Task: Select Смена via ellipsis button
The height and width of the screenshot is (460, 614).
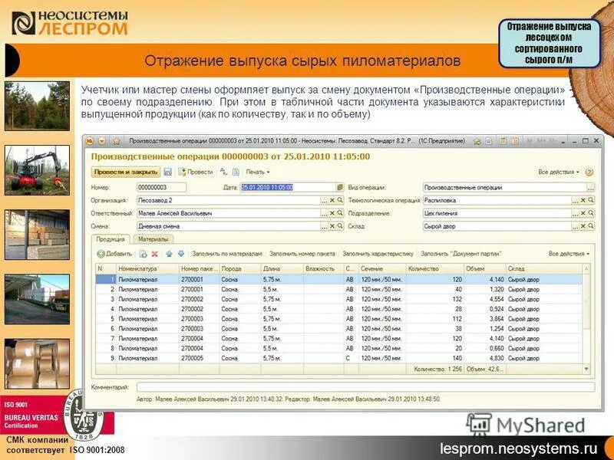Action: pos(324,226)
